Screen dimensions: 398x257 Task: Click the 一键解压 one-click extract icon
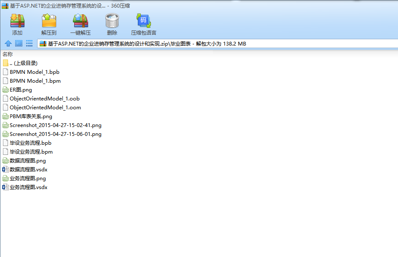[81, 21]
